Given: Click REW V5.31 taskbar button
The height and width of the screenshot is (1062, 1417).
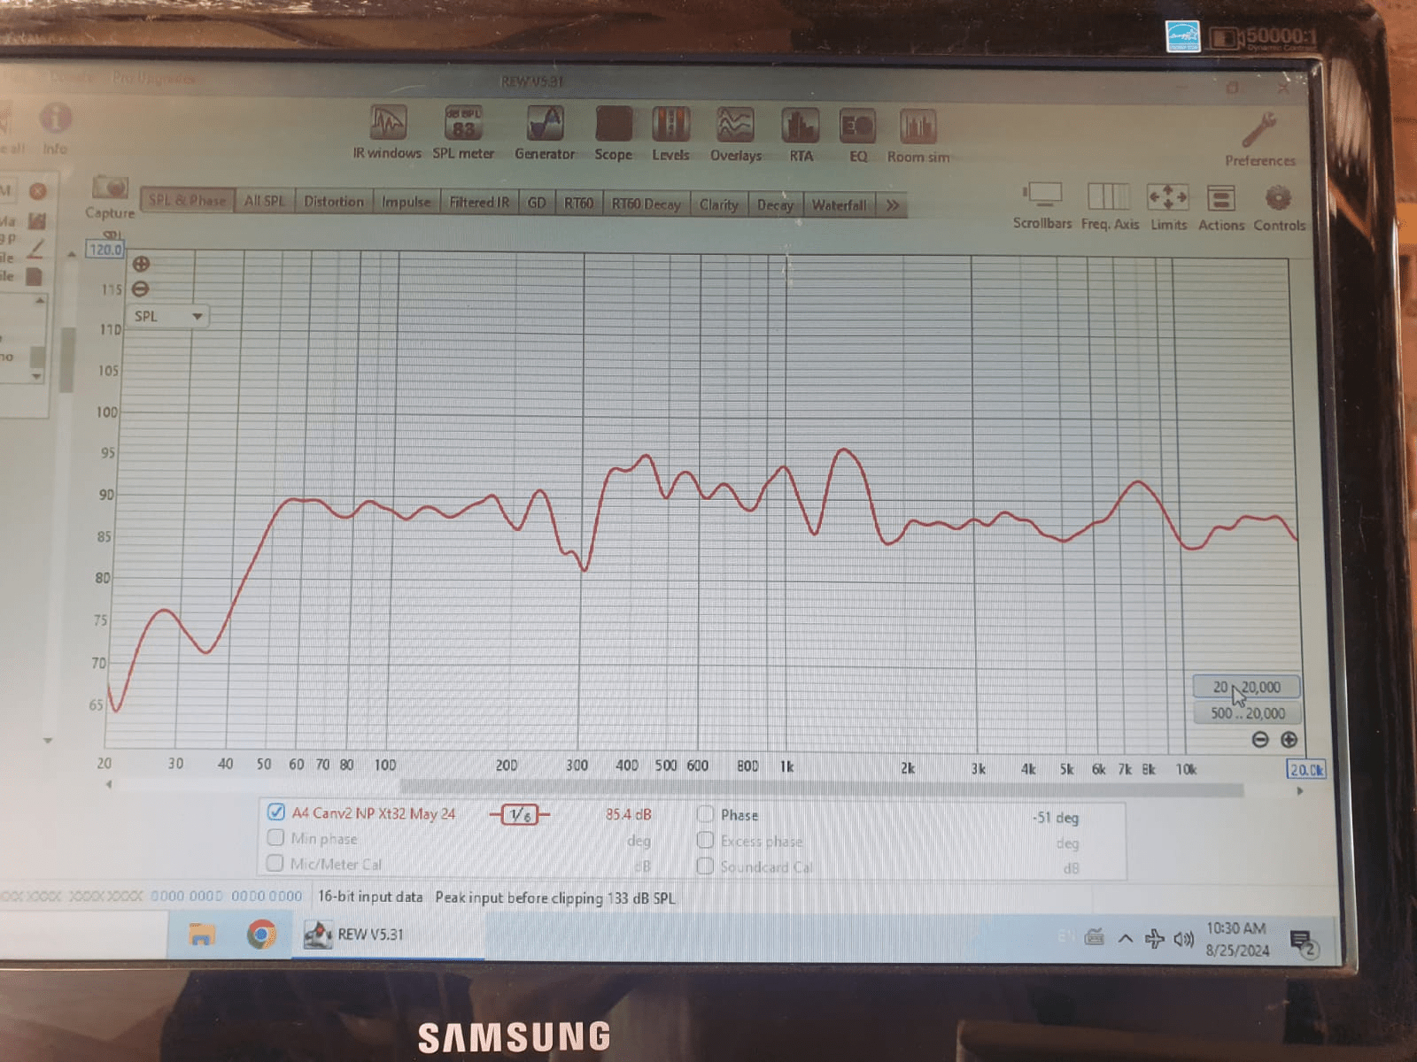Looking at the screenshot, I should [390, 935].
